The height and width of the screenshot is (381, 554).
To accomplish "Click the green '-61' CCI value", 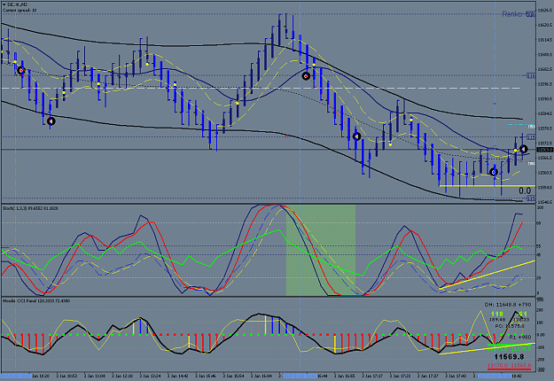I will 521,314.
